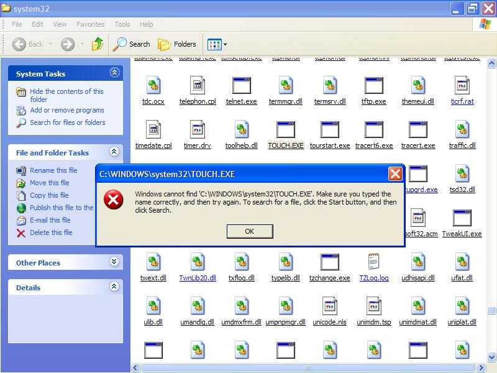Click the Forward navigation arrow
Screen dimensions: 497x373
click(x=68, y=44)
